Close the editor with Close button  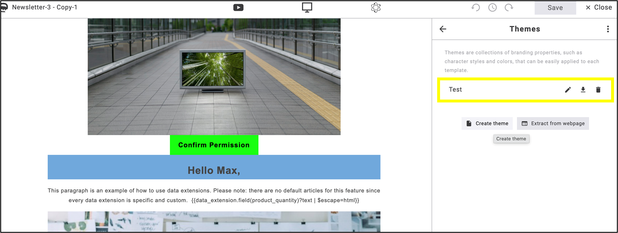598,7
